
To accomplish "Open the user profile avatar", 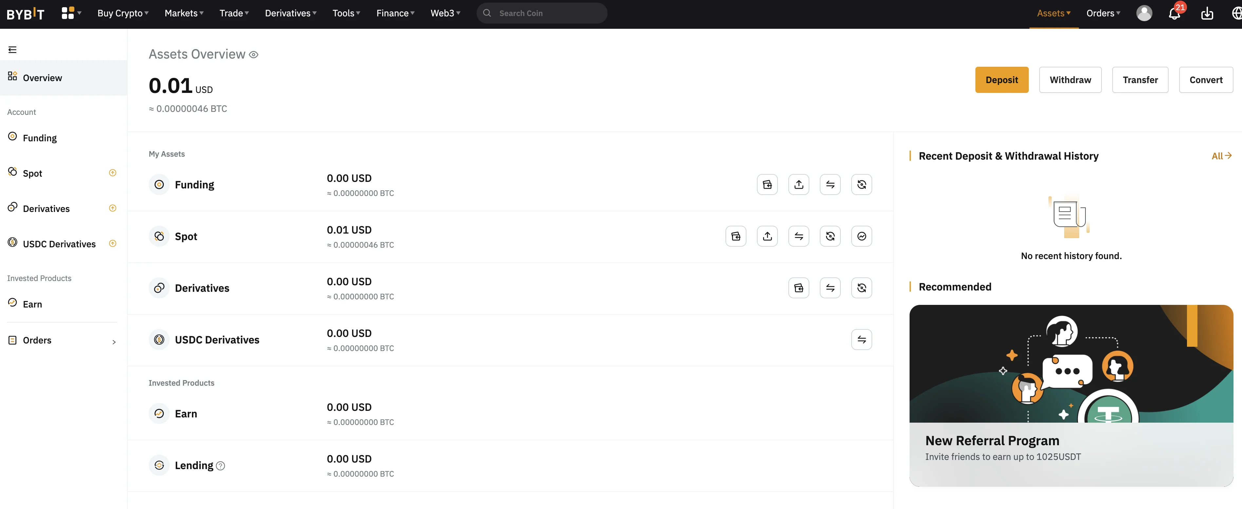I will (1144, 13).
